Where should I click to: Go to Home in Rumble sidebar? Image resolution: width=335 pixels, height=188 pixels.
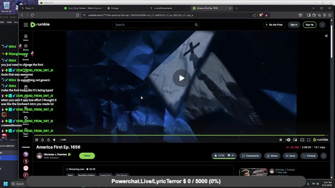tap(26, 38)
